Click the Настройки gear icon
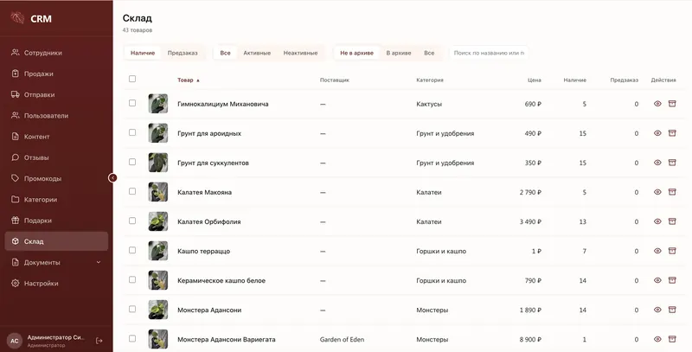This screenshot has height=352, width=692. click(x=15, y=283)
